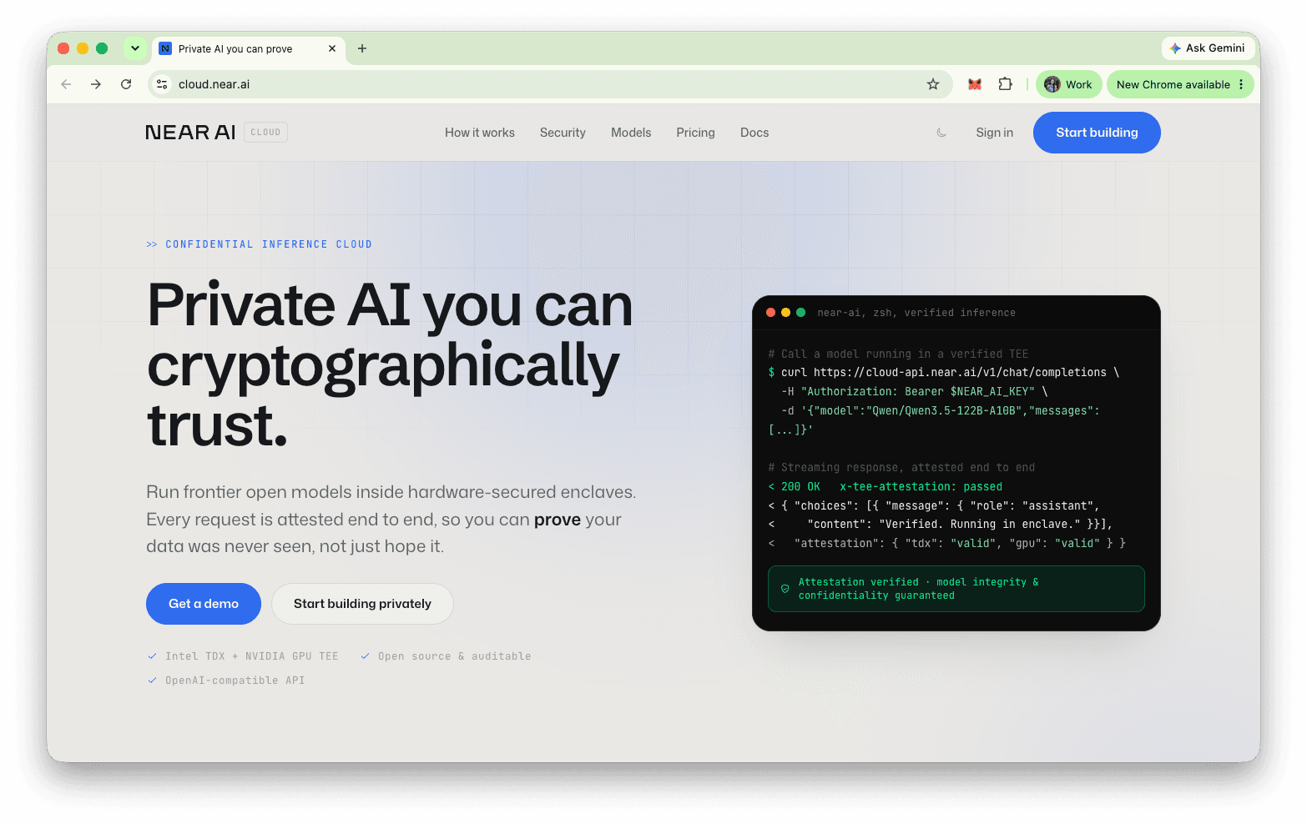This screenshot has height=824, width=1307.
Task: Click New Chrome available update button
Action: click(x=1172, y=84)
